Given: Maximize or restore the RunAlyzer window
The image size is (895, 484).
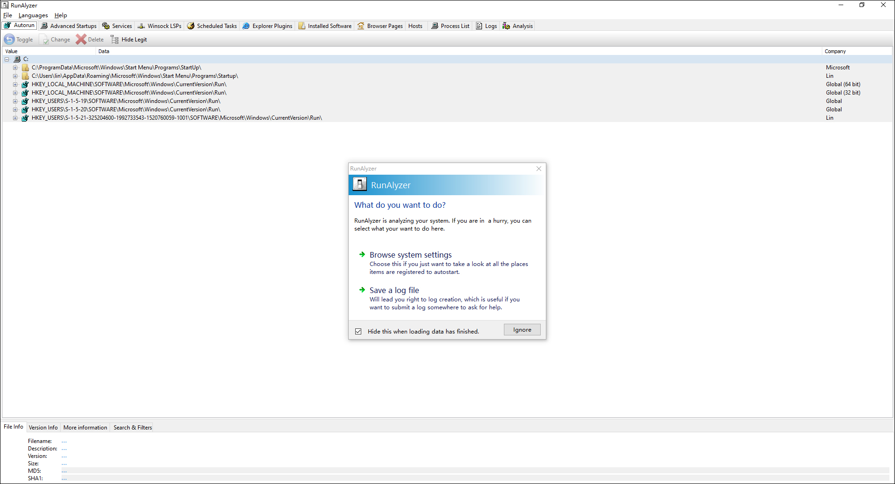Looking at the screenshot, I should (x=862, y=5).
